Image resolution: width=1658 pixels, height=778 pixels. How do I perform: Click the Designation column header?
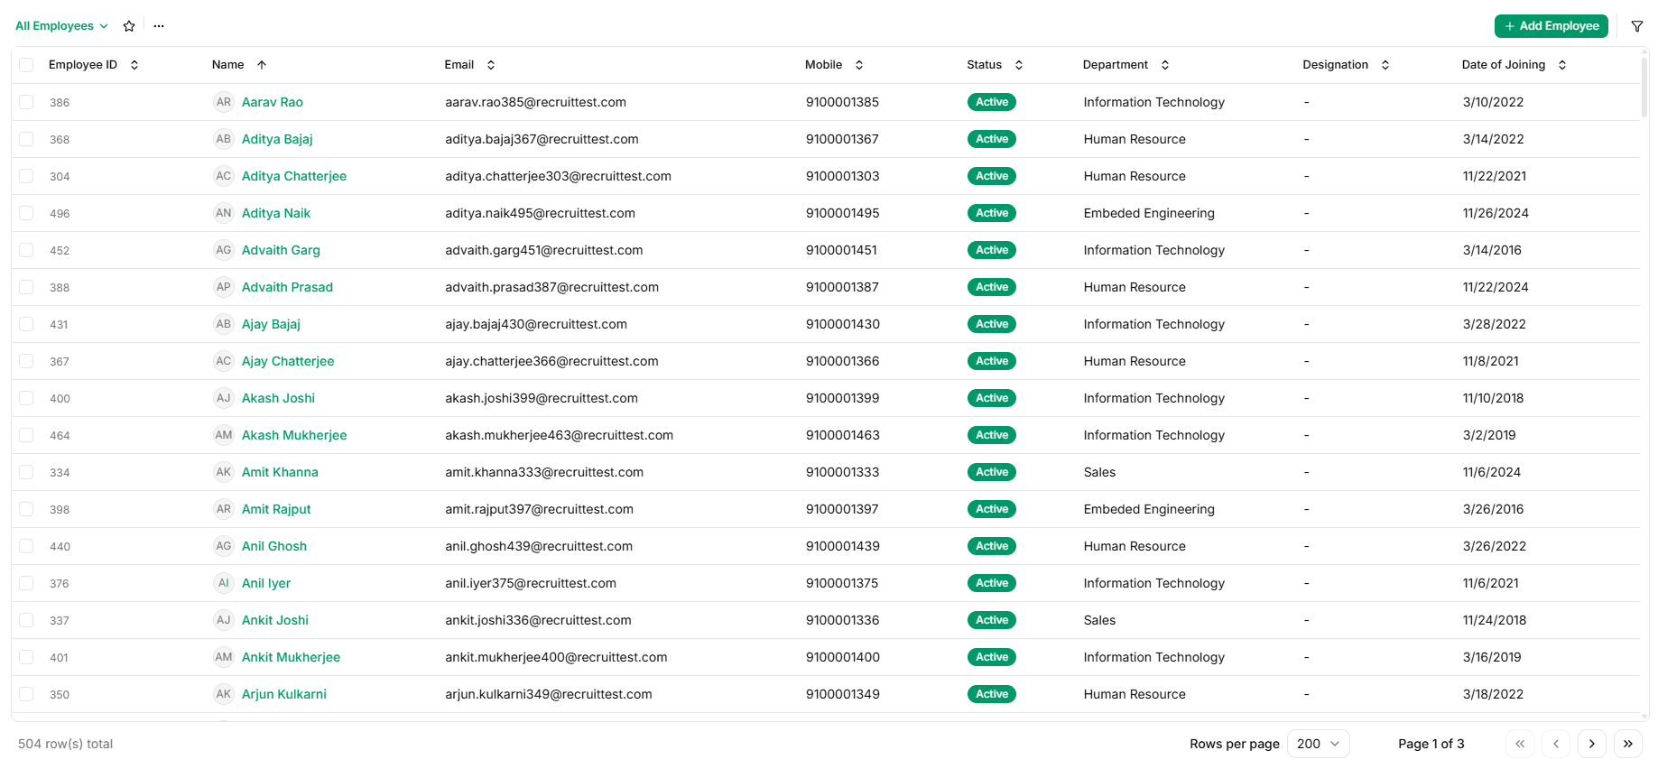click(x=1336, y=65)
